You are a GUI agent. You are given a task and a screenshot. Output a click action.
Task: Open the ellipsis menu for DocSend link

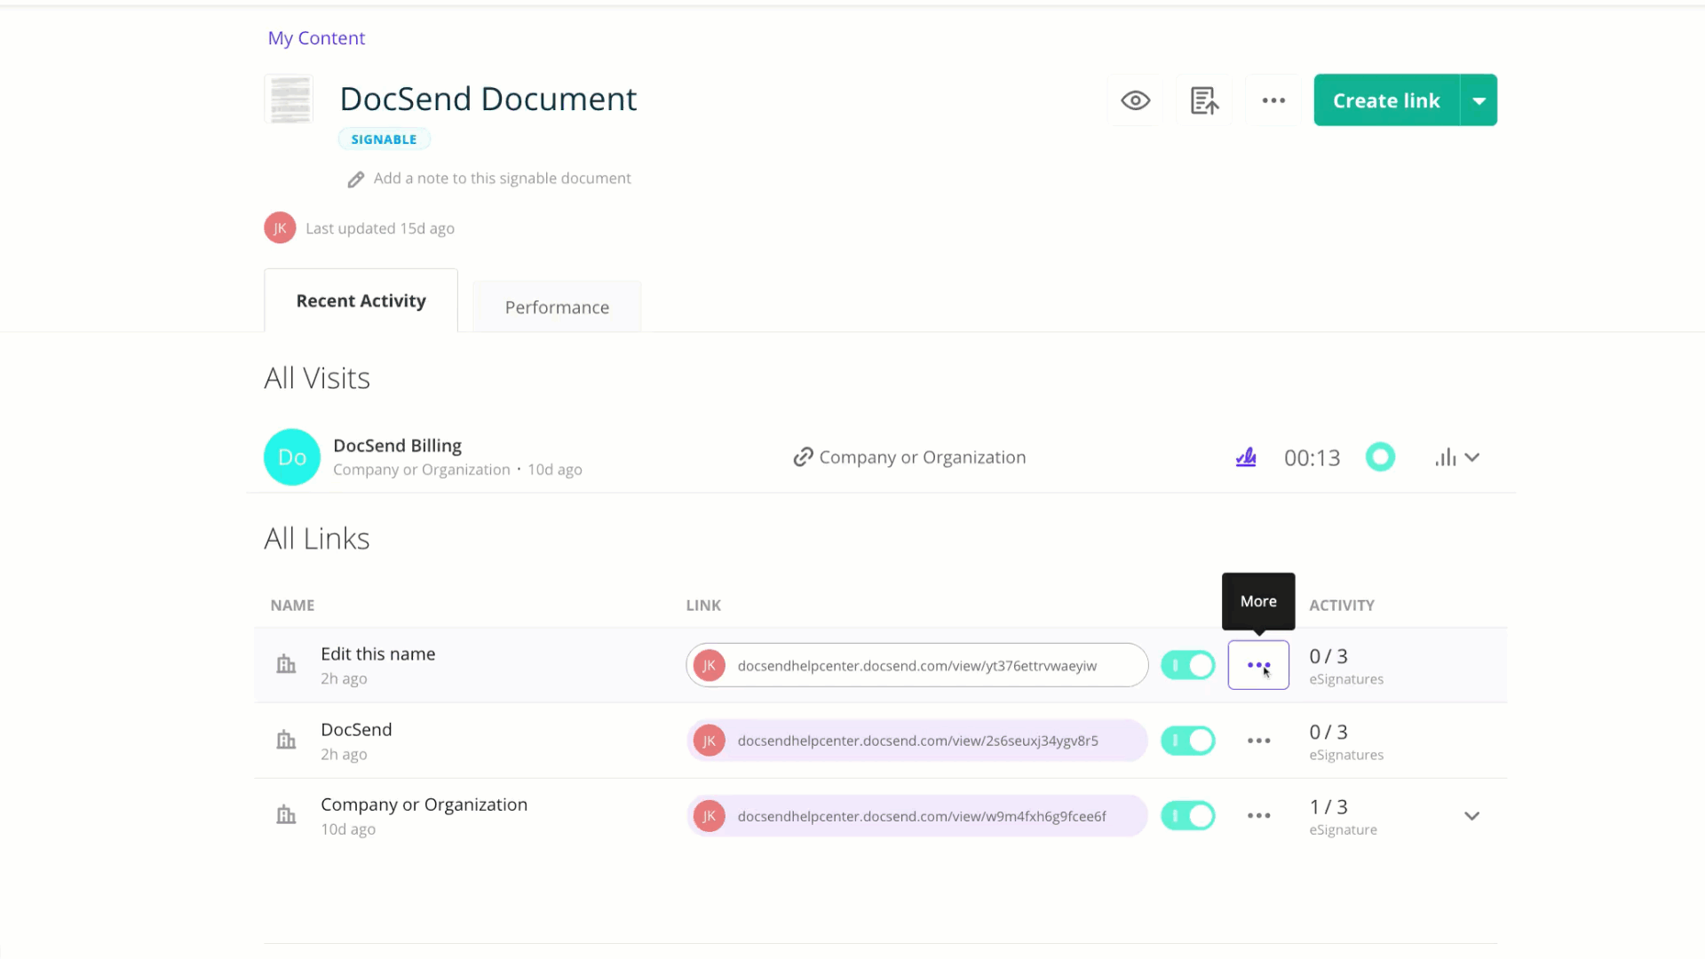[x=1258, y=741]
